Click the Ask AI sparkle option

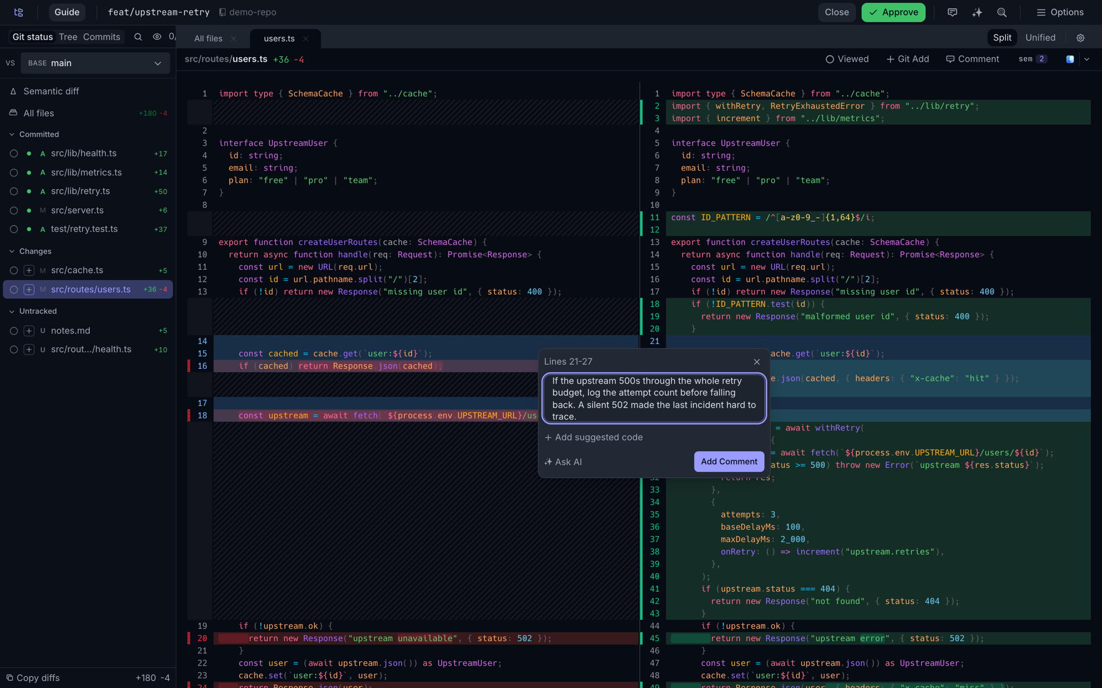(563, 462)
